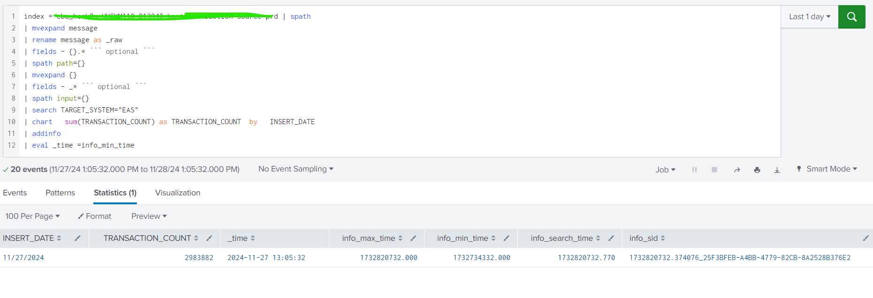Click rename message as _raw line
Image resolution: width=873 pixels, height=298 pixels.
(73, 40)
